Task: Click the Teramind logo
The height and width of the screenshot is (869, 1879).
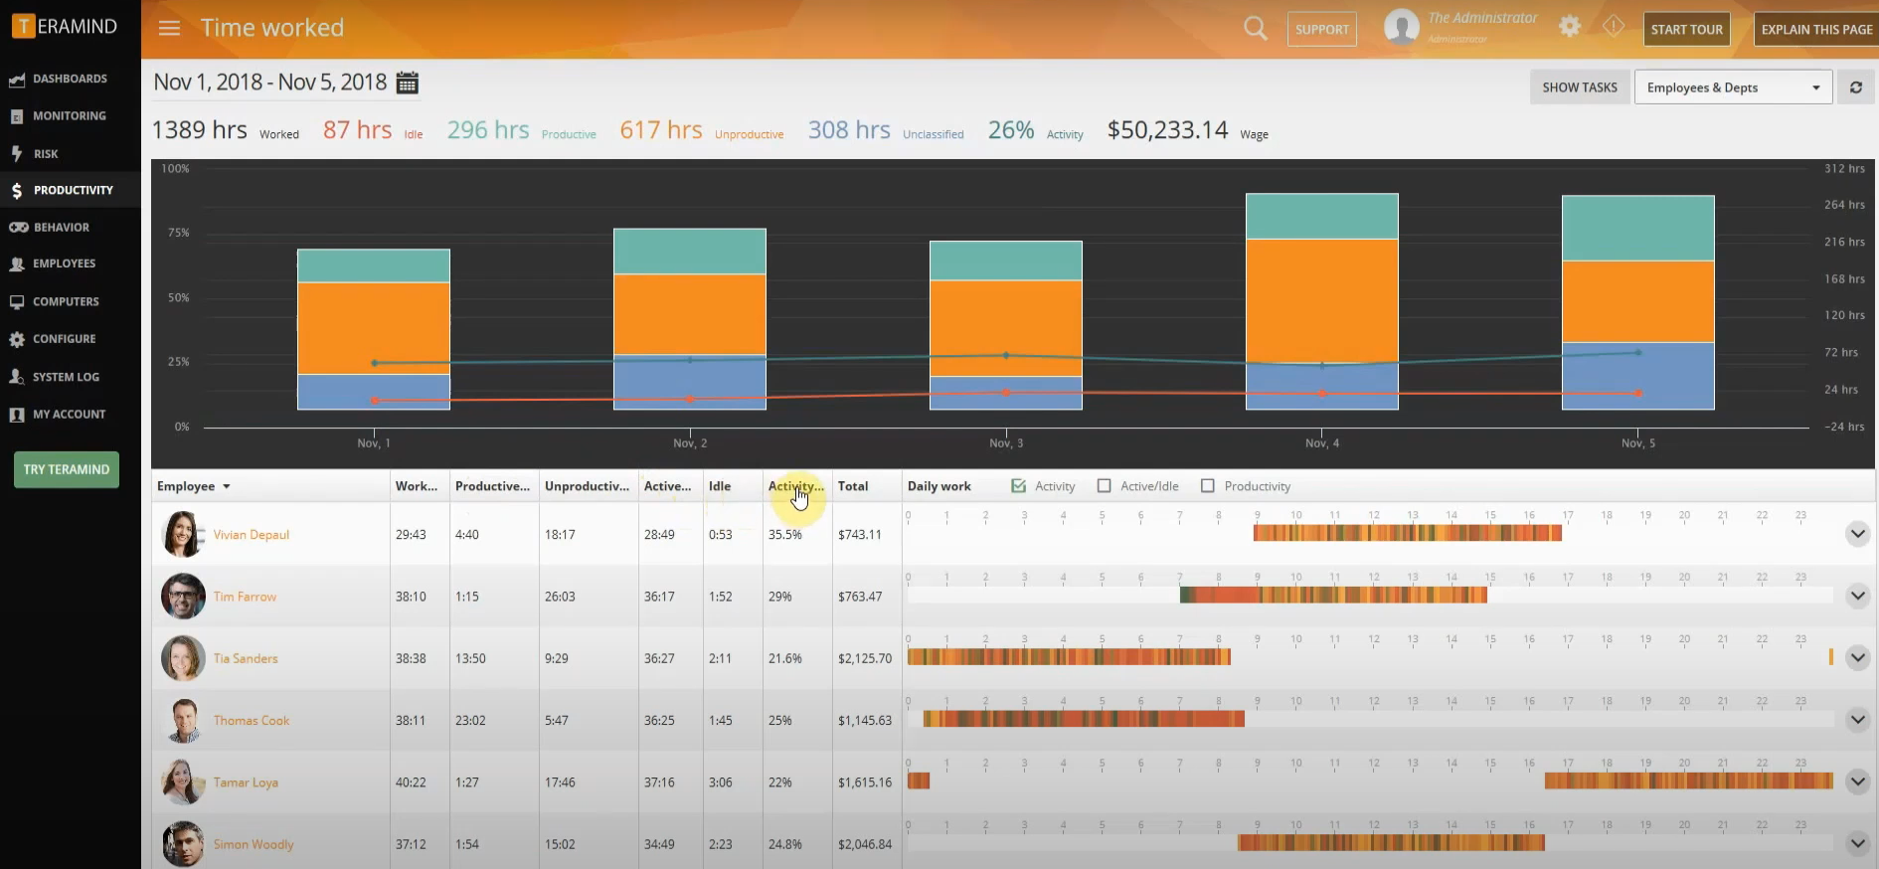Action: 66,27
